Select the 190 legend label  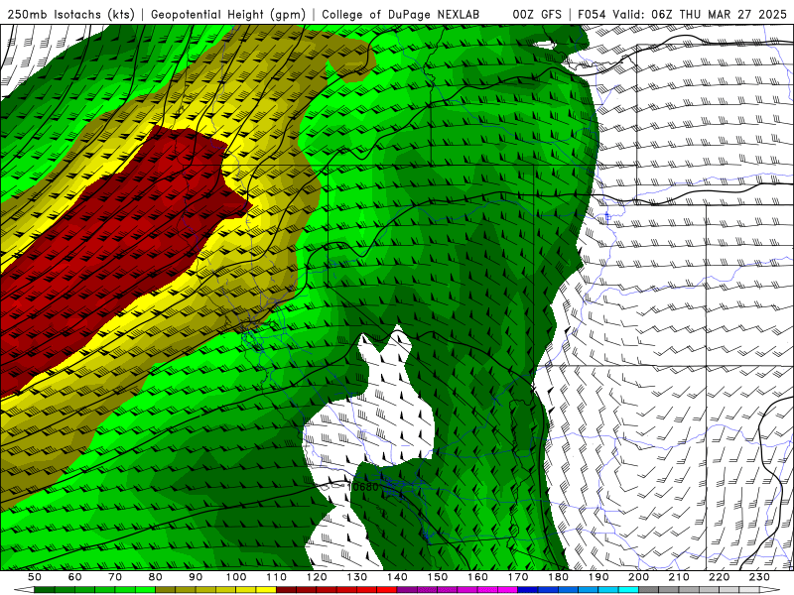(x=598, y=577)
